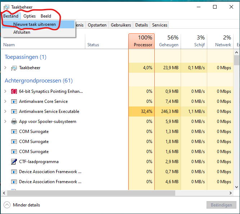Click the CTF-laadprogramma pen icon
240x214 pixels.
[14, 162]
